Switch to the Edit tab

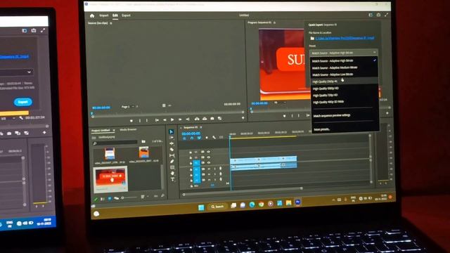(x=115, y=15)
